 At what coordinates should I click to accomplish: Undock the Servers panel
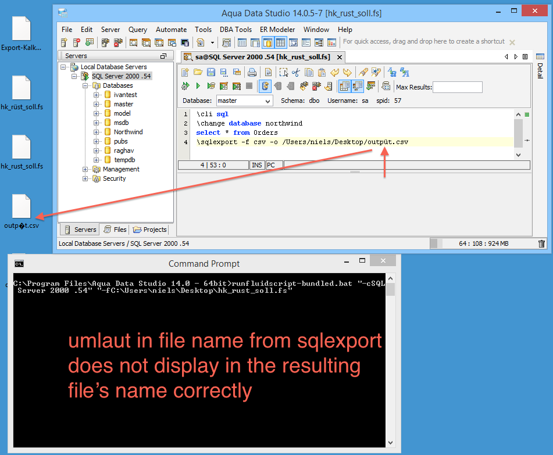163,56
